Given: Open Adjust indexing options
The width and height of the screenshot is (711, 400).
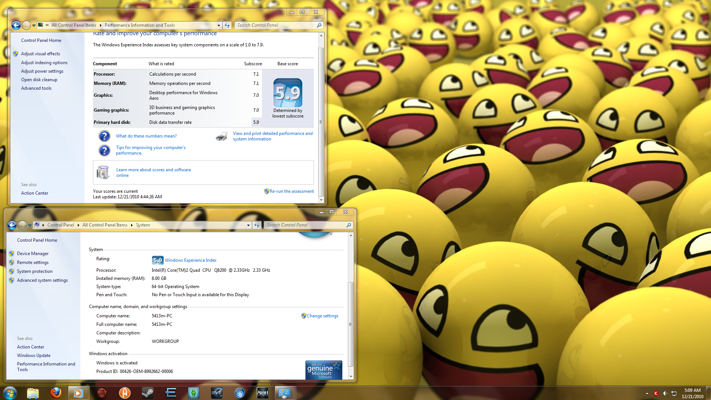Looking at the screenshot, I should click(x=44, y=63).
